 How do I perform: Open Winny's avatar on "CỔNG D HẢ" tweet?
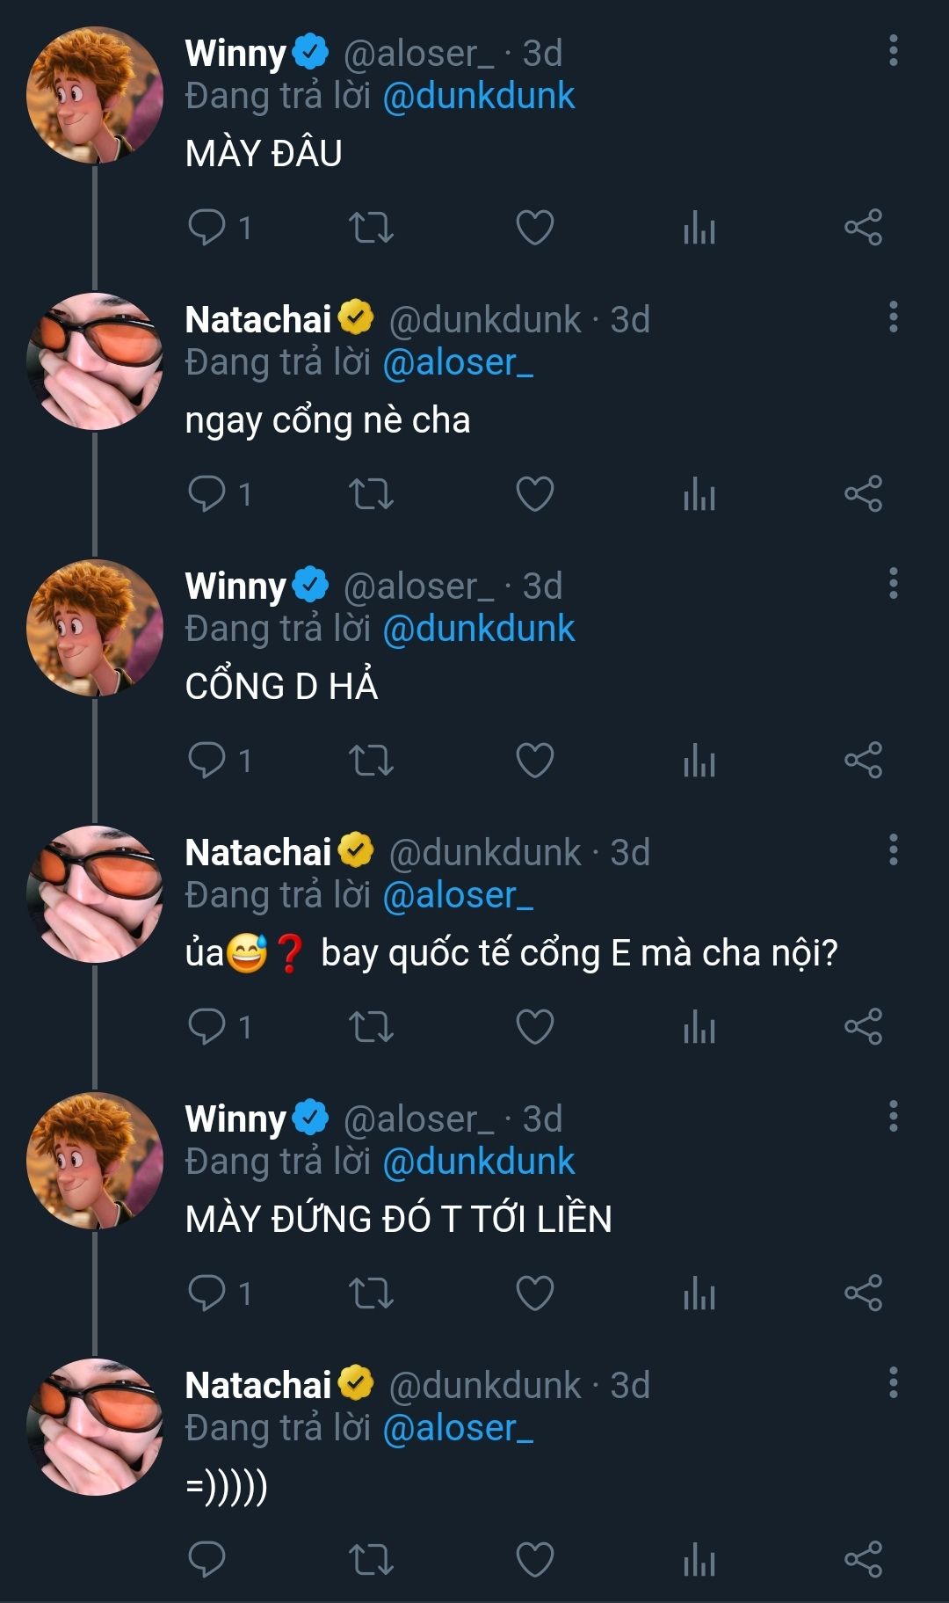pos(95,628)
